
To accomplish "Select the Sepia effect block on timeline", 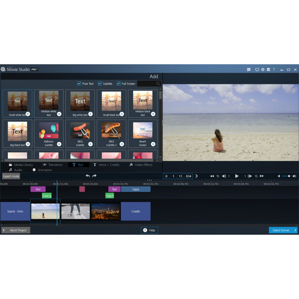I will click(136, 189).
